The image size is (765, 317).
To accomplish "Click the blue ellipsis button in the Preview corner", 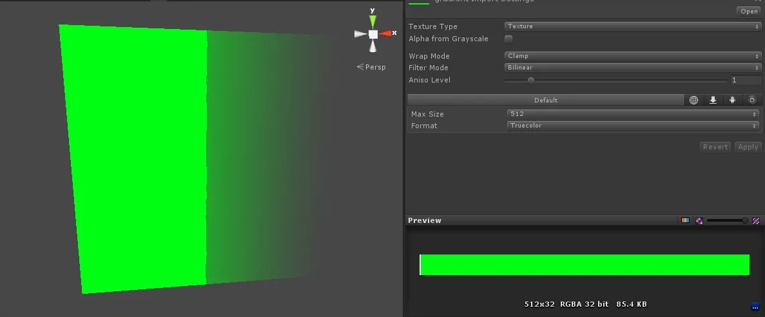I will click(755, 307).
